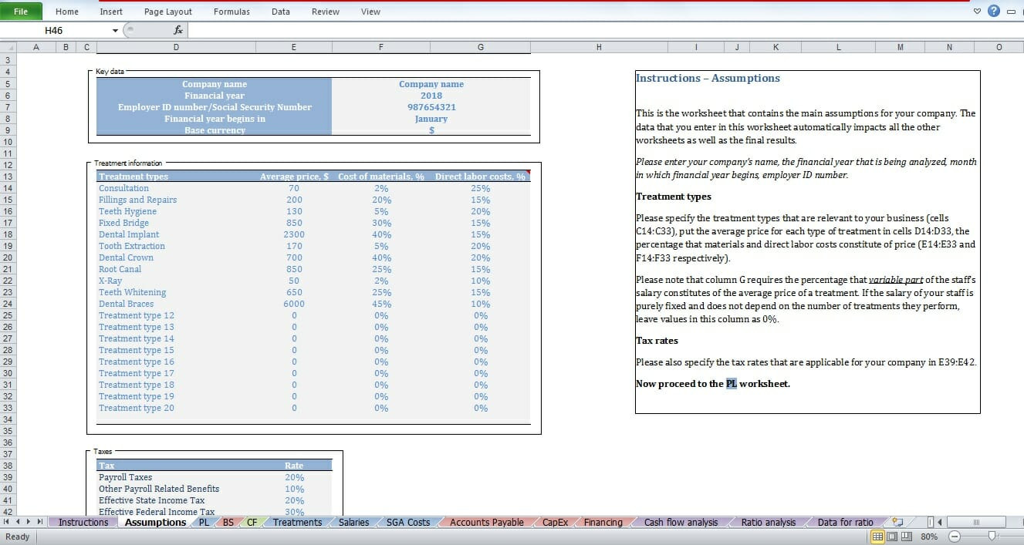Switch to the Accounts Payable sheet tab
This screenshot has height=545, width=1024.
coord(487,522)
